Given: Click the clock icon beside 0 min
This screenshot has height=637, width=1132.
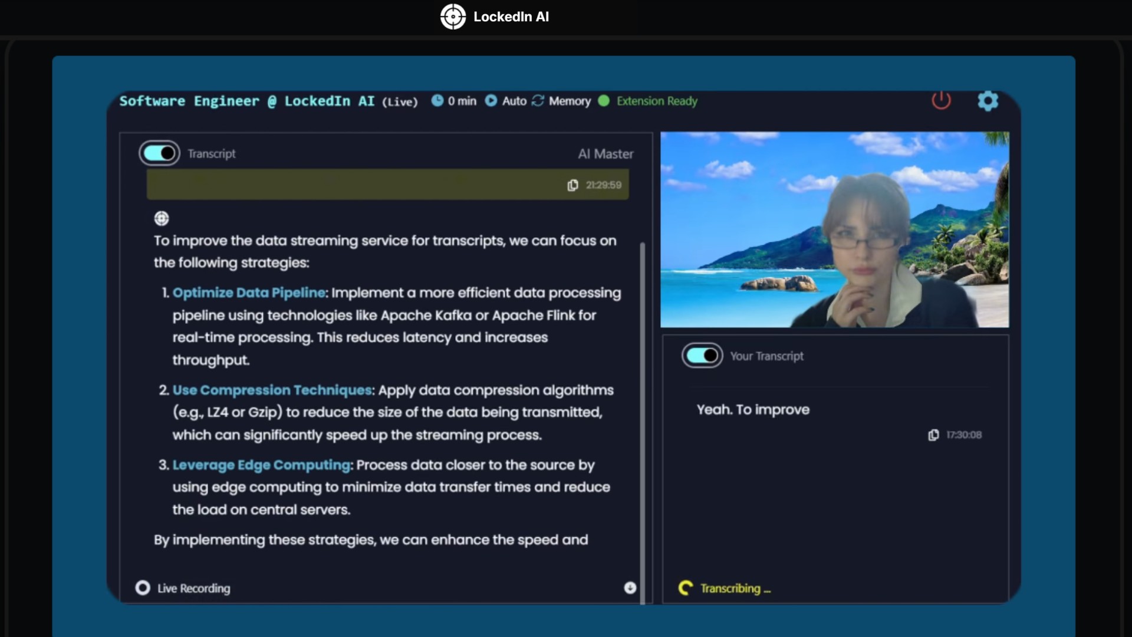Looking at the screenshot, I should [x=437, y=101].
